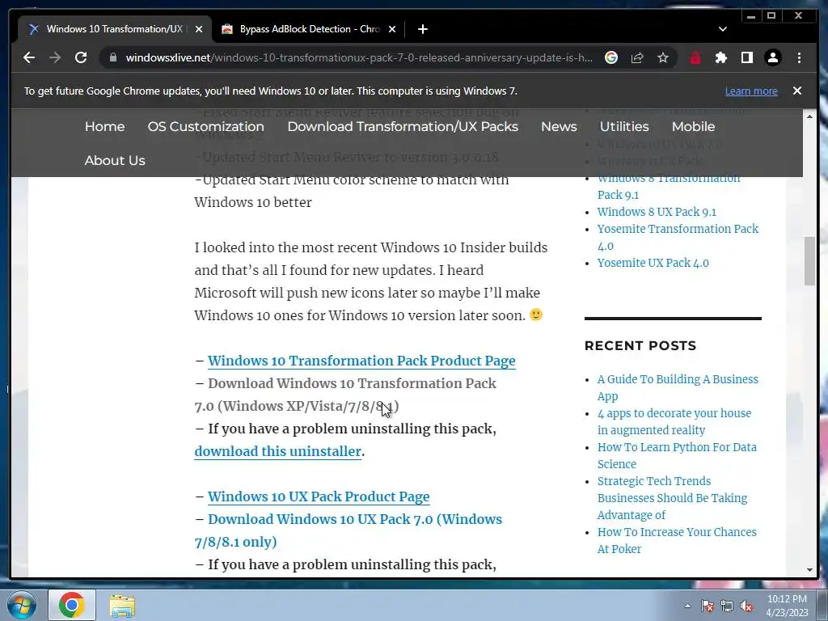
Task: Switch to Bypass AdBlock Detection tab
Action: (309, 29)
